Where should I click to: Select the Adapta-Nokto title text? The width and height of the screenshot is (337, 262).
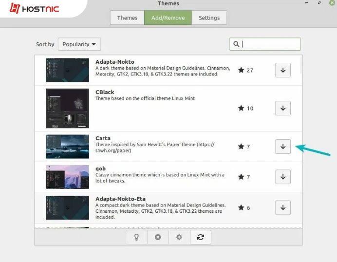[115, 62]
